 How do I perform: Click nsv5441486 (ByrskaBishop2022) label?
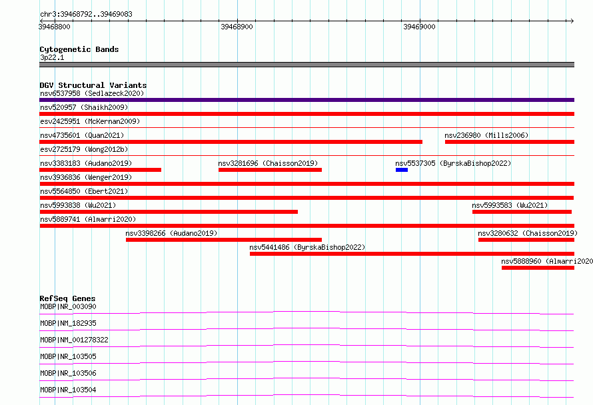(307, 247)
